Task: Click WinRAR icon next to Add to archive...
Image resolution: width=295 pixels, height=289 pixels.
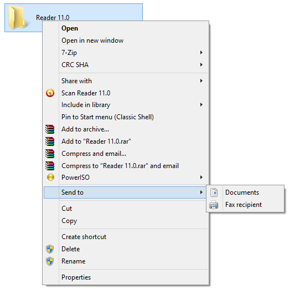Action: pos(50,129)
